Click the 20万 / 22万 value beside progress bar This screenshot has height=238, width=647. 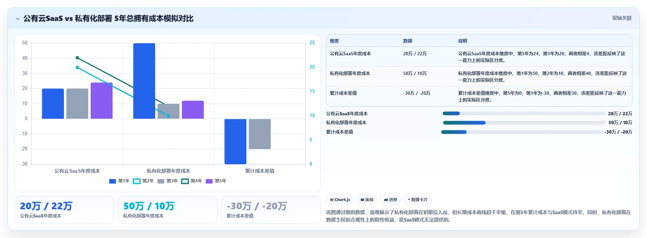(x=620, y=113)
